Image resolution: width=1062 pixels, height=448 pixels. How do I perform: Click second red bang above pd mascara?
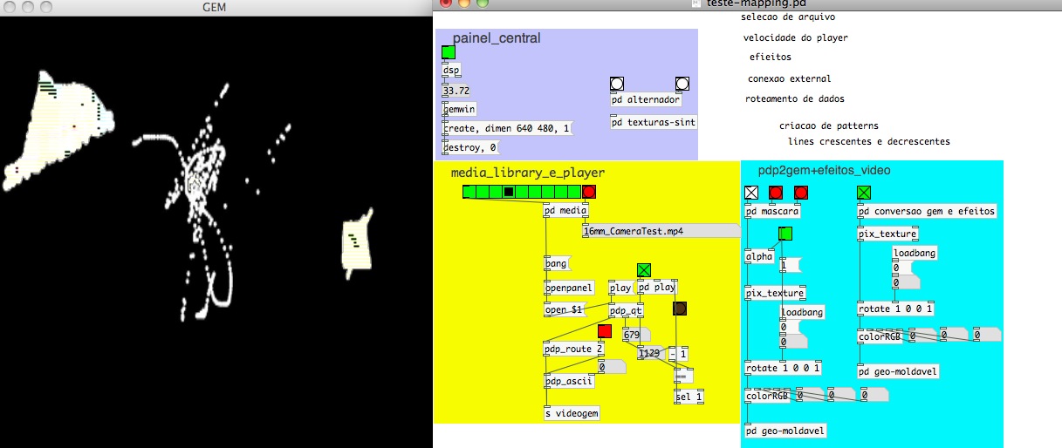801,193
